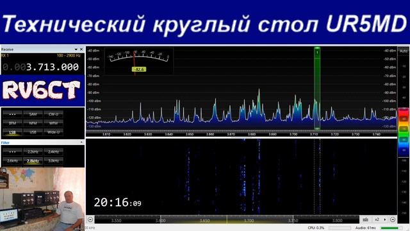Click the CPU: 0.3% status indicator
The width and height of the screenshot is (410, 231).
(x=316, y=228)
